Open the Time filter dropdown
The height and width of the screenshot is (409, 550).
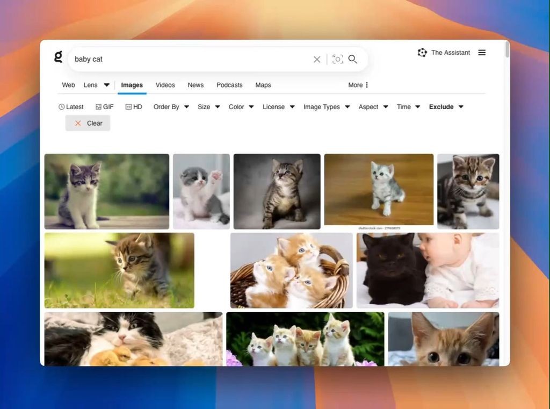click(408, 107)
